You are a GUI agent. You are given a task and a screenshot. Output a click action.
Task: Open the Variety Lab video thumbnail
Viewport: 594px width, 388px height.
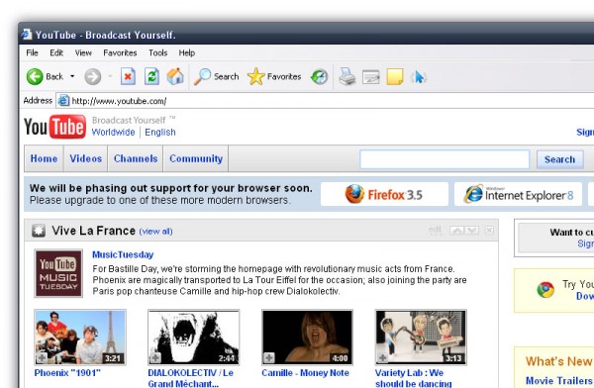[x=421, y=338]
